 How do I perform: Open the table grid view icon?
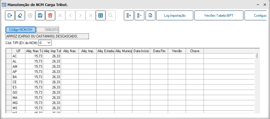coord(101,16)
